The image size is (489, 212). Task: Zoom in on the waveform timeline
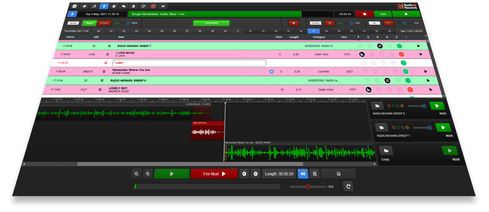pos(148,174)
